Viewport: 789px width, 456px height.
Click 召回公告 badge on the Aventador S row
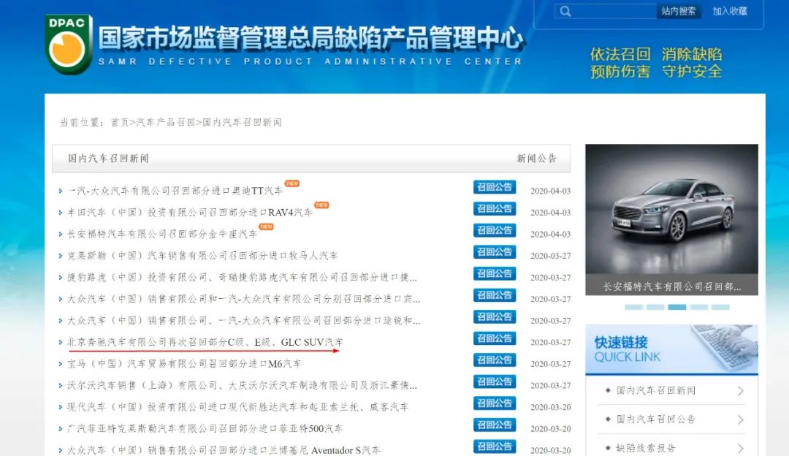pyautogui.click(x=495, y=446)
